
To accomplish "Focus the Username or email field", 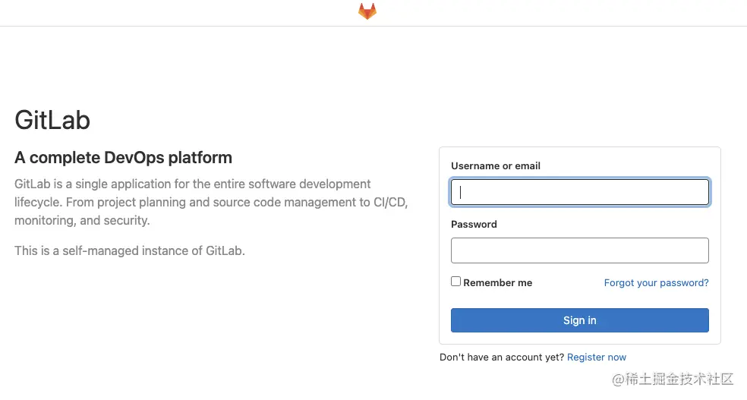I will click(x=580, y=192).
